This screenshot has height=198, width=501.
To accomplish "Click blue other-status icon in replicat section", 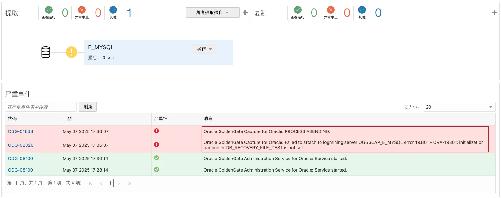I will (x=362, y=10).
